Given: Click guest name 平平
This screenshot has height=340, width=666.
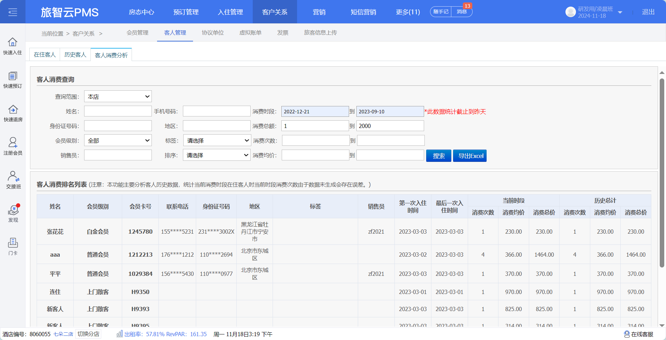Looking at the screenshot, I should tap(55, 274).
